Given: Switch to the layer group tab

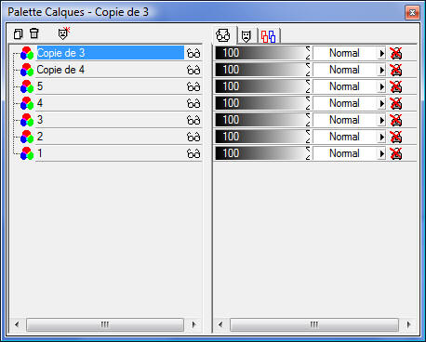Looking at the screenshot, I should point(269,36).
